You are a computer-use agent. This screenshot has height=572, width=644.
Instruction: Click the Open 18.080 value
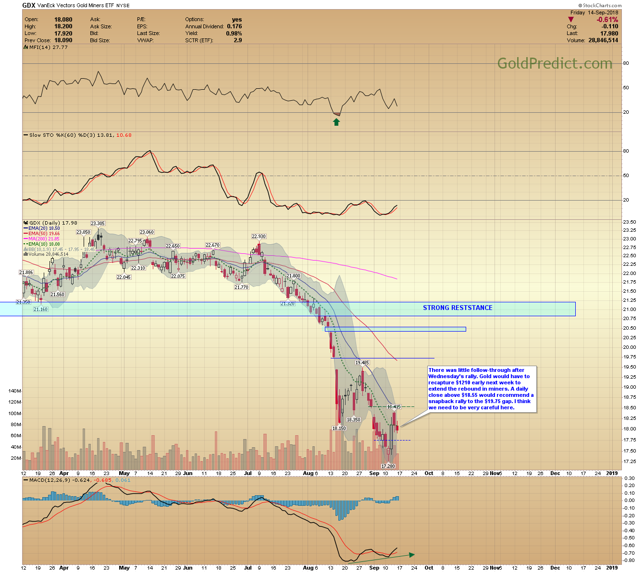coord(63,20)
